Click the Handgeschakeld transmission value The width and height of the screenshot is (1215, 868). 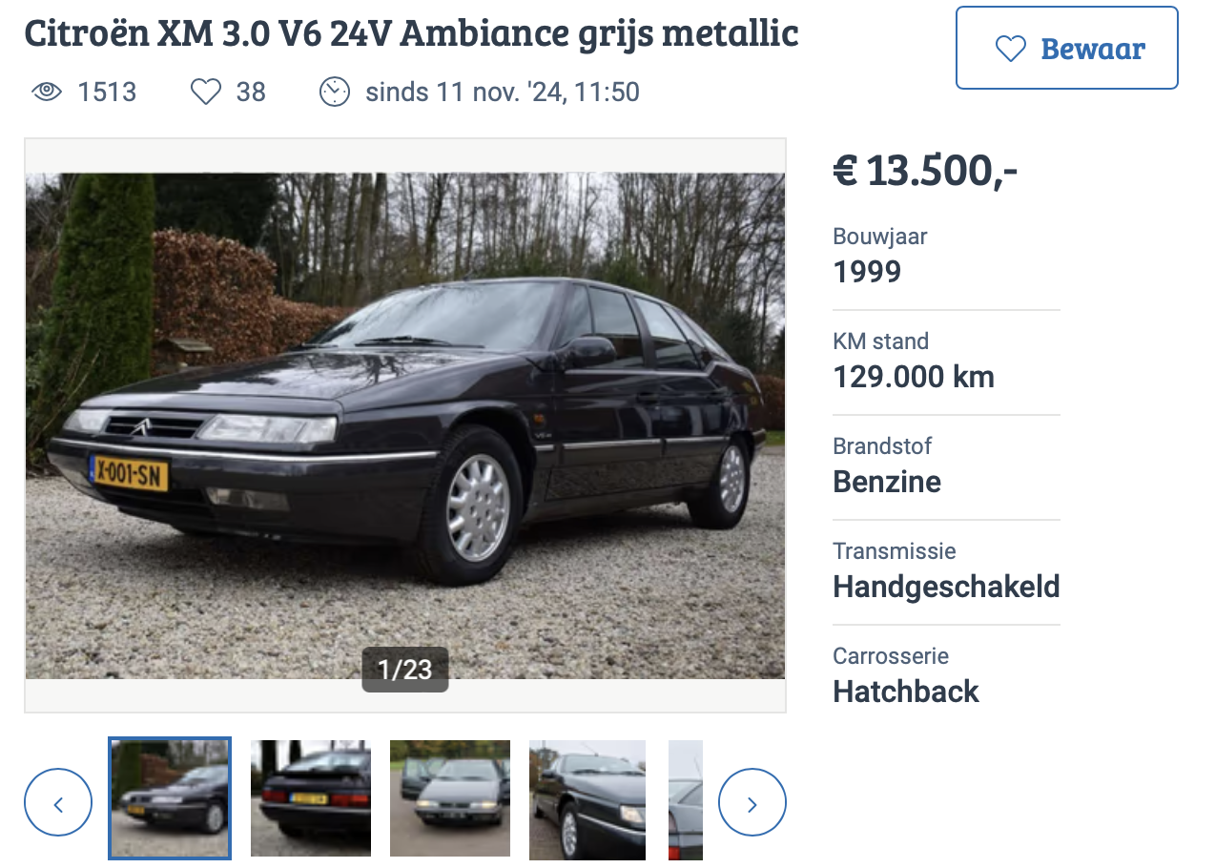(x=946, y=587)
